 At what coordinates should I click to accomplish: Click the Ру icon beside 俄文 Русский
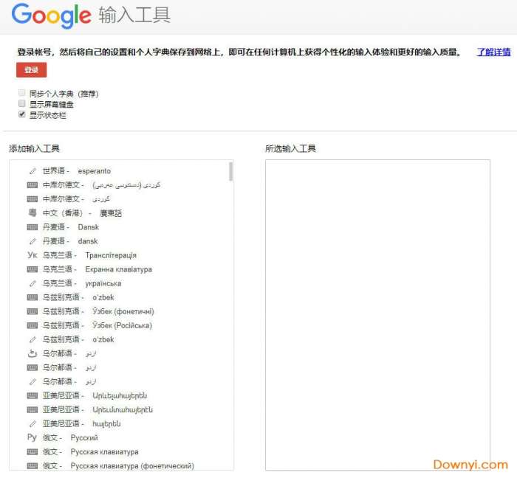point(32,437)
